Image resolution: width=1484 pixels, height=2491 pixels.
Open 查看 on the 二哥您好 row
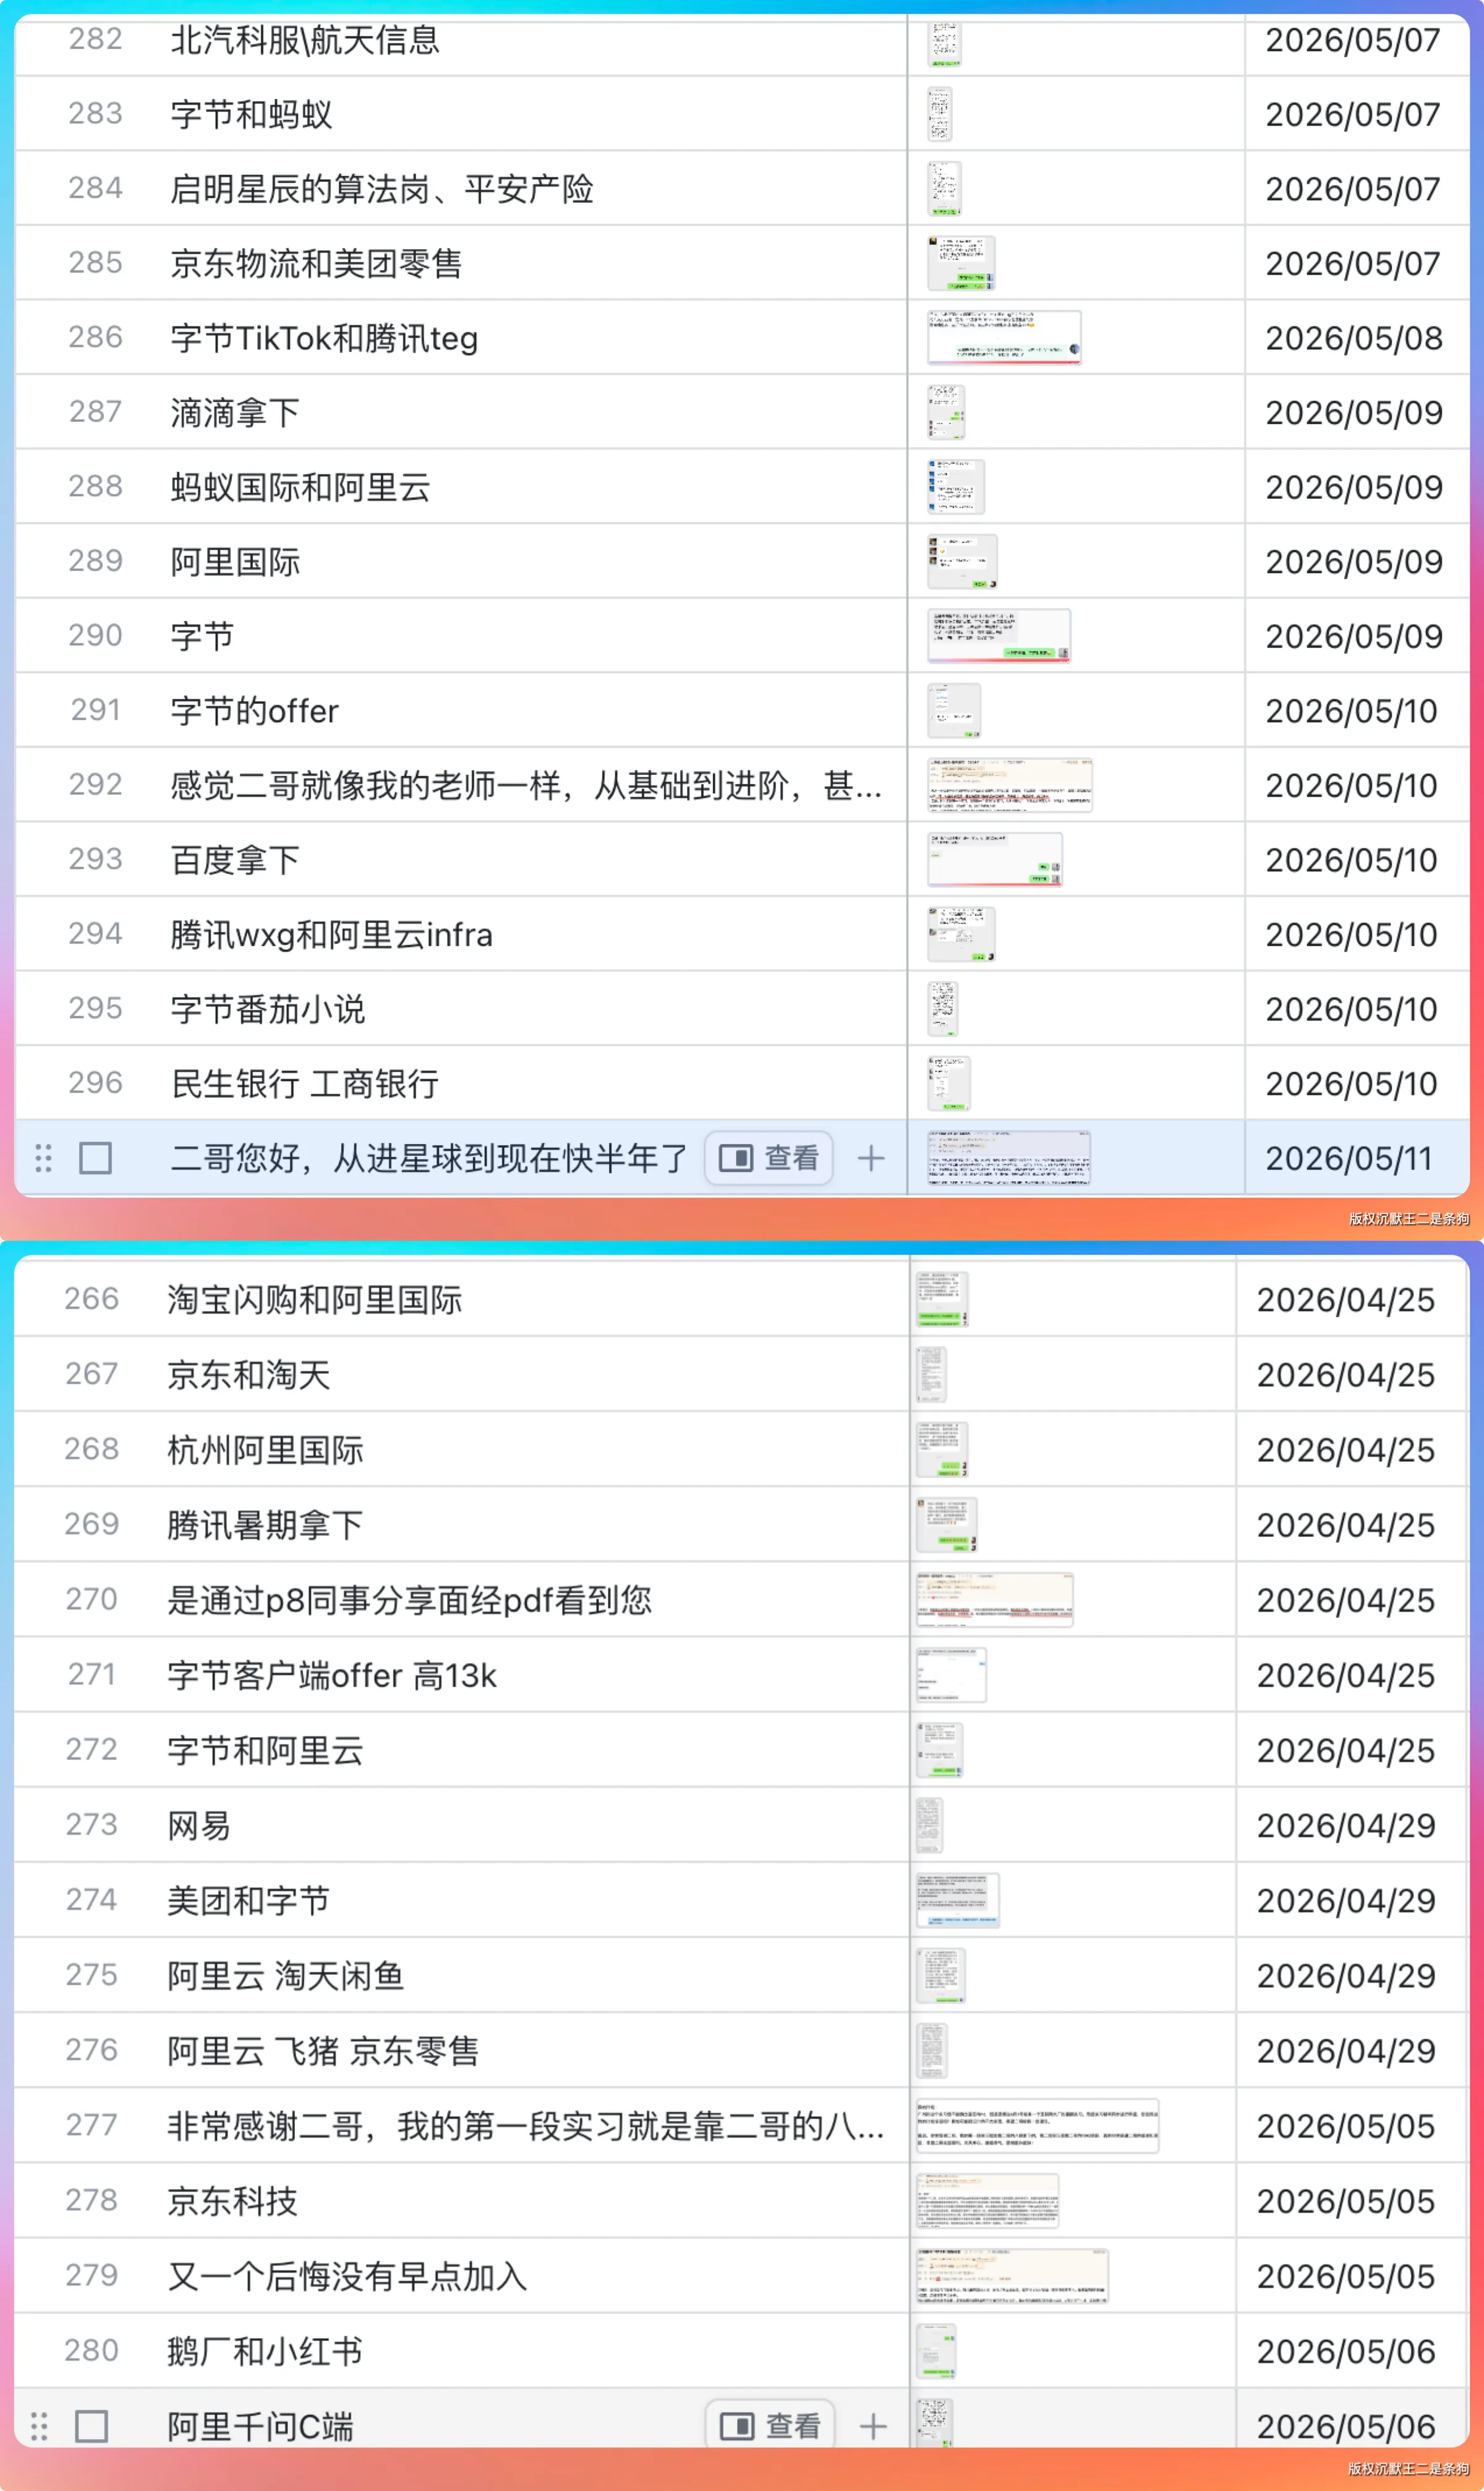tap(769, 1158)
